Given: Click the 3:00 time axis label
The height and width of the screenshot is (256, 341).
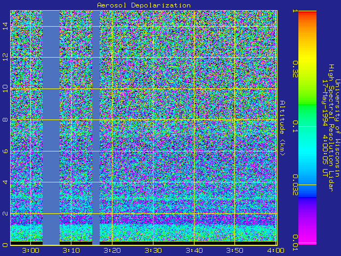Looking at the screenshot, I should (x=30, y=250).
